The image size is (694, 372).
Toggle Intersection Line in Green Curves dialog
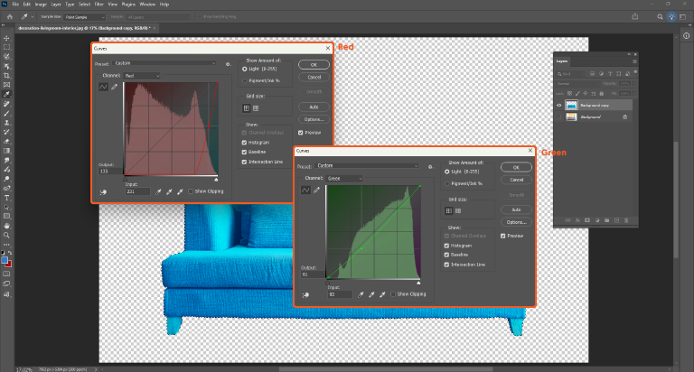446,265
